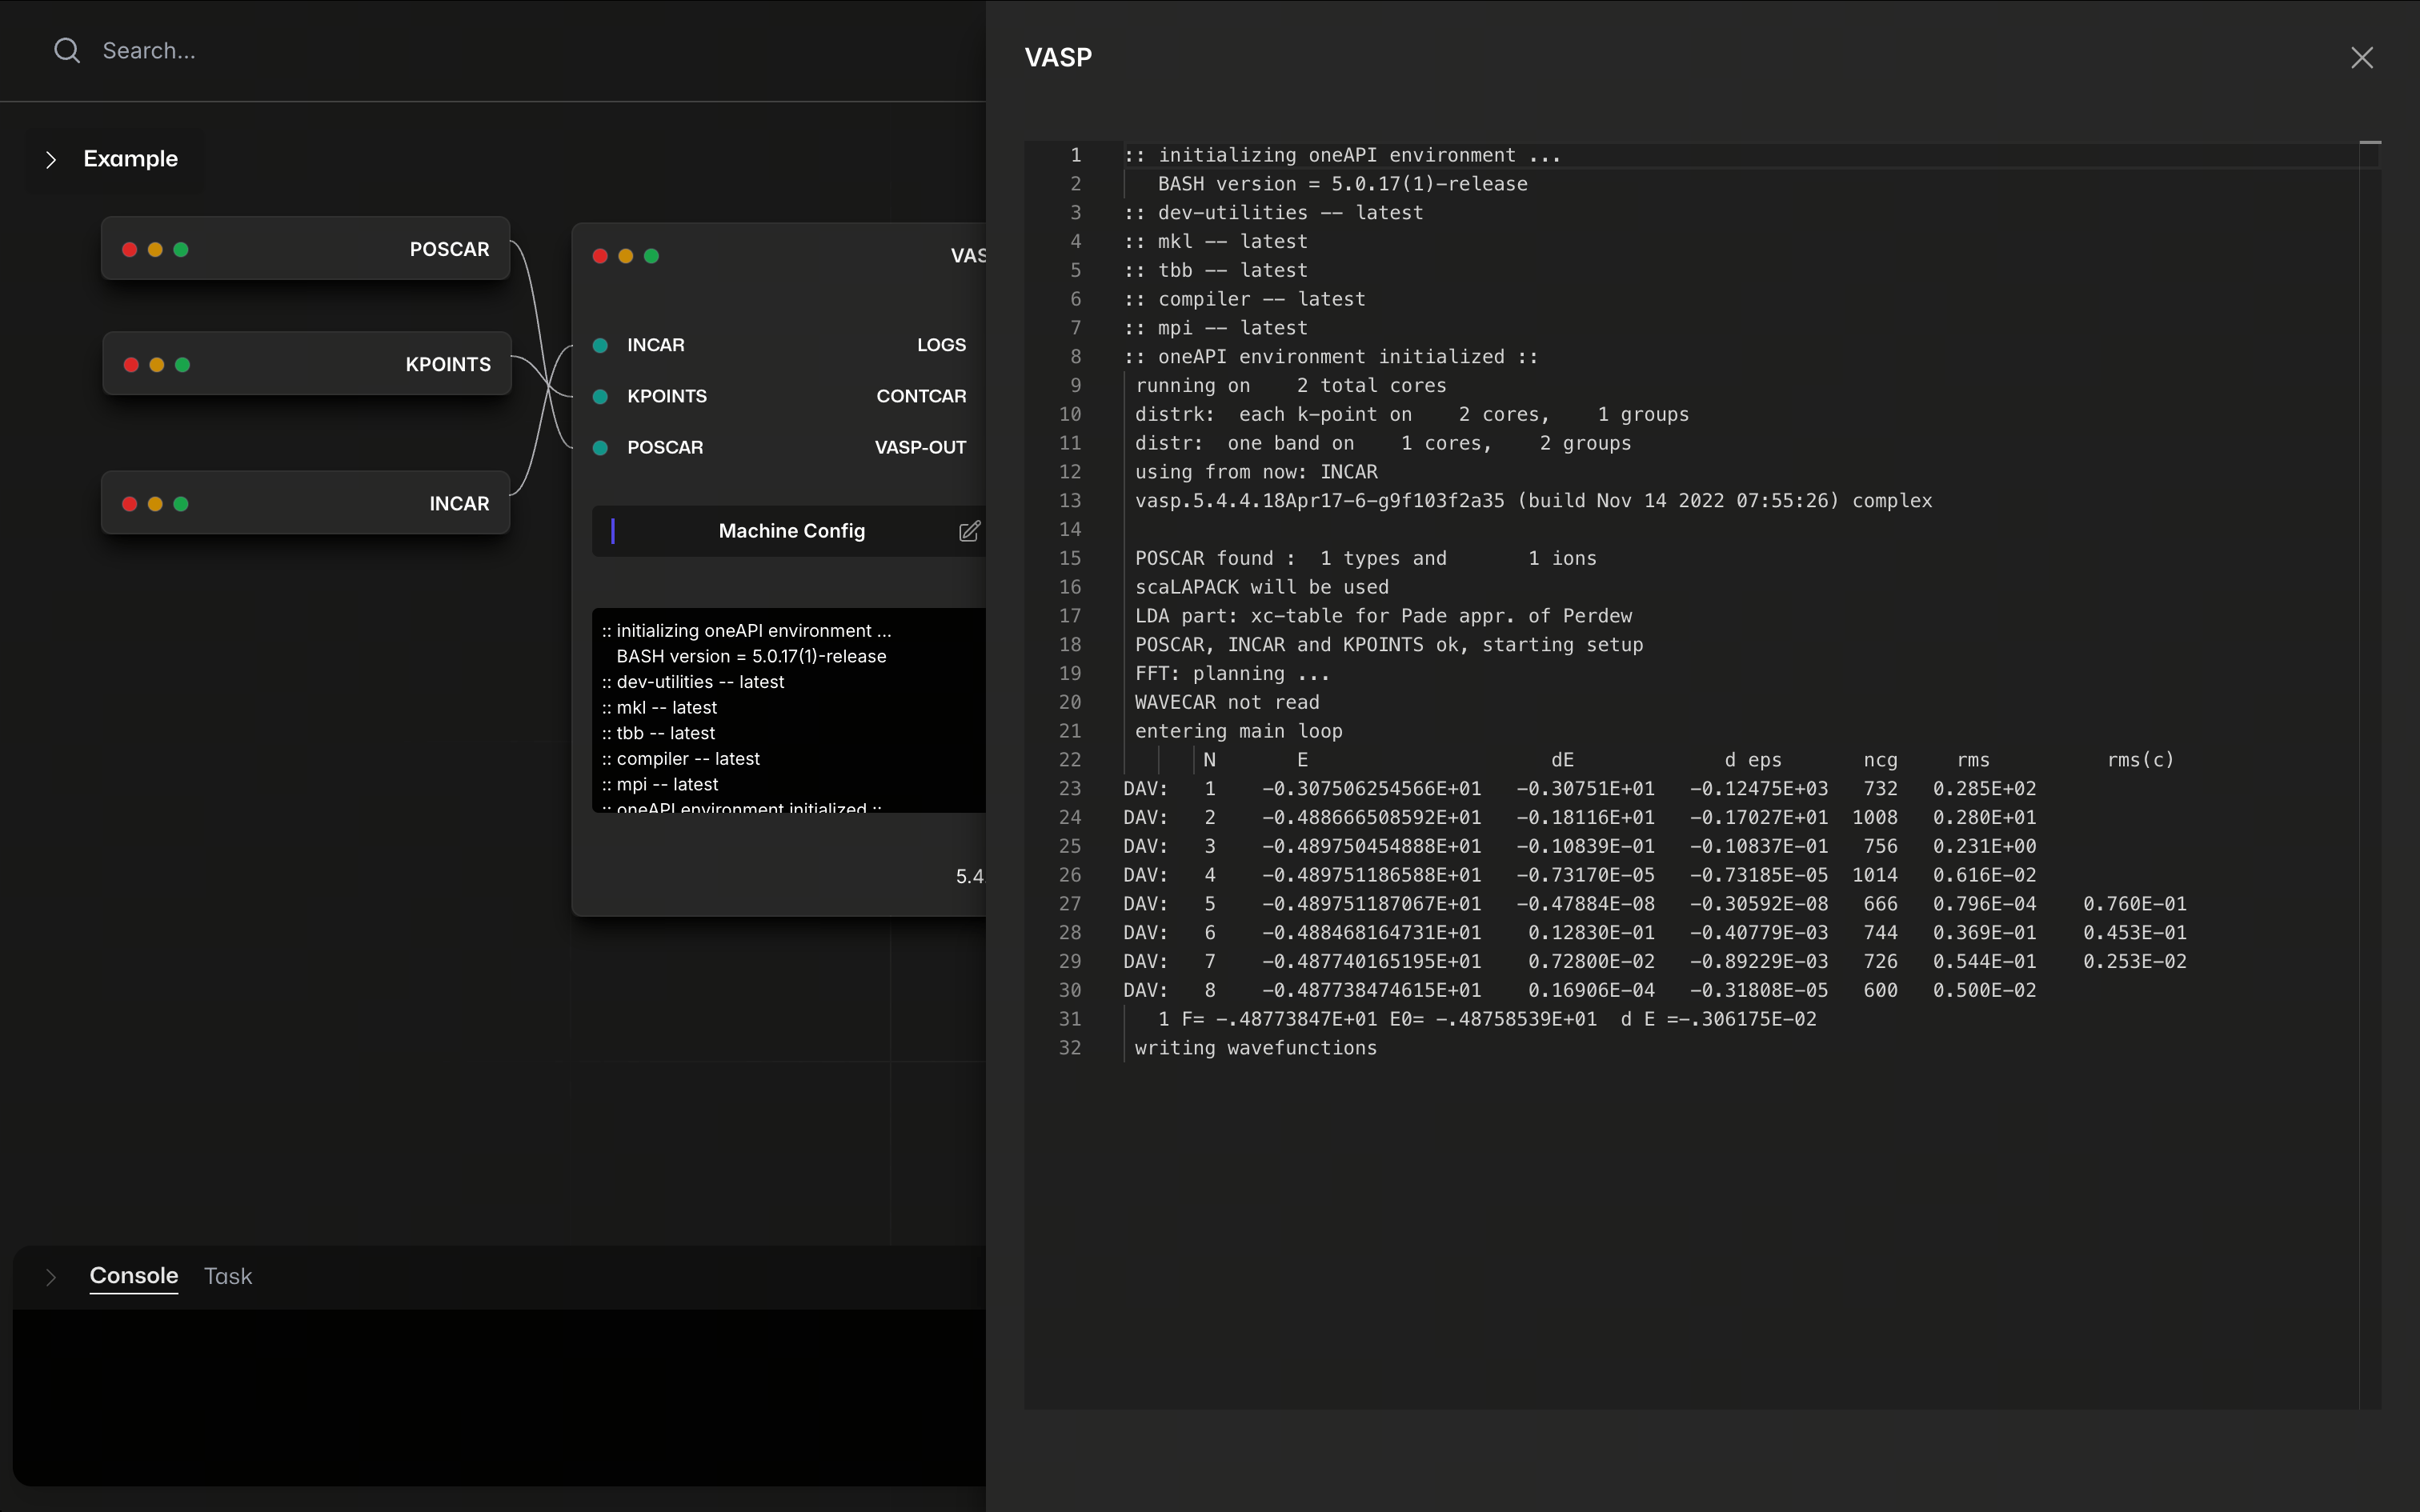Toggle the POSCAR input port
2420x1512 pixels.
coord(601,447)
